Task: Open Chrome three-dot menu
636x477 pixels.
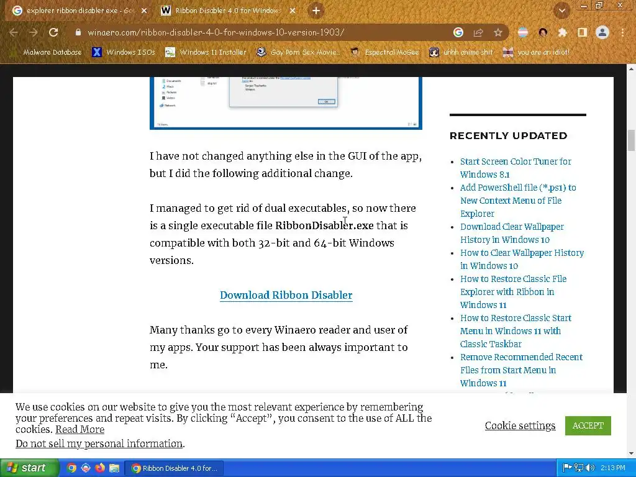Action: (622, 32)
